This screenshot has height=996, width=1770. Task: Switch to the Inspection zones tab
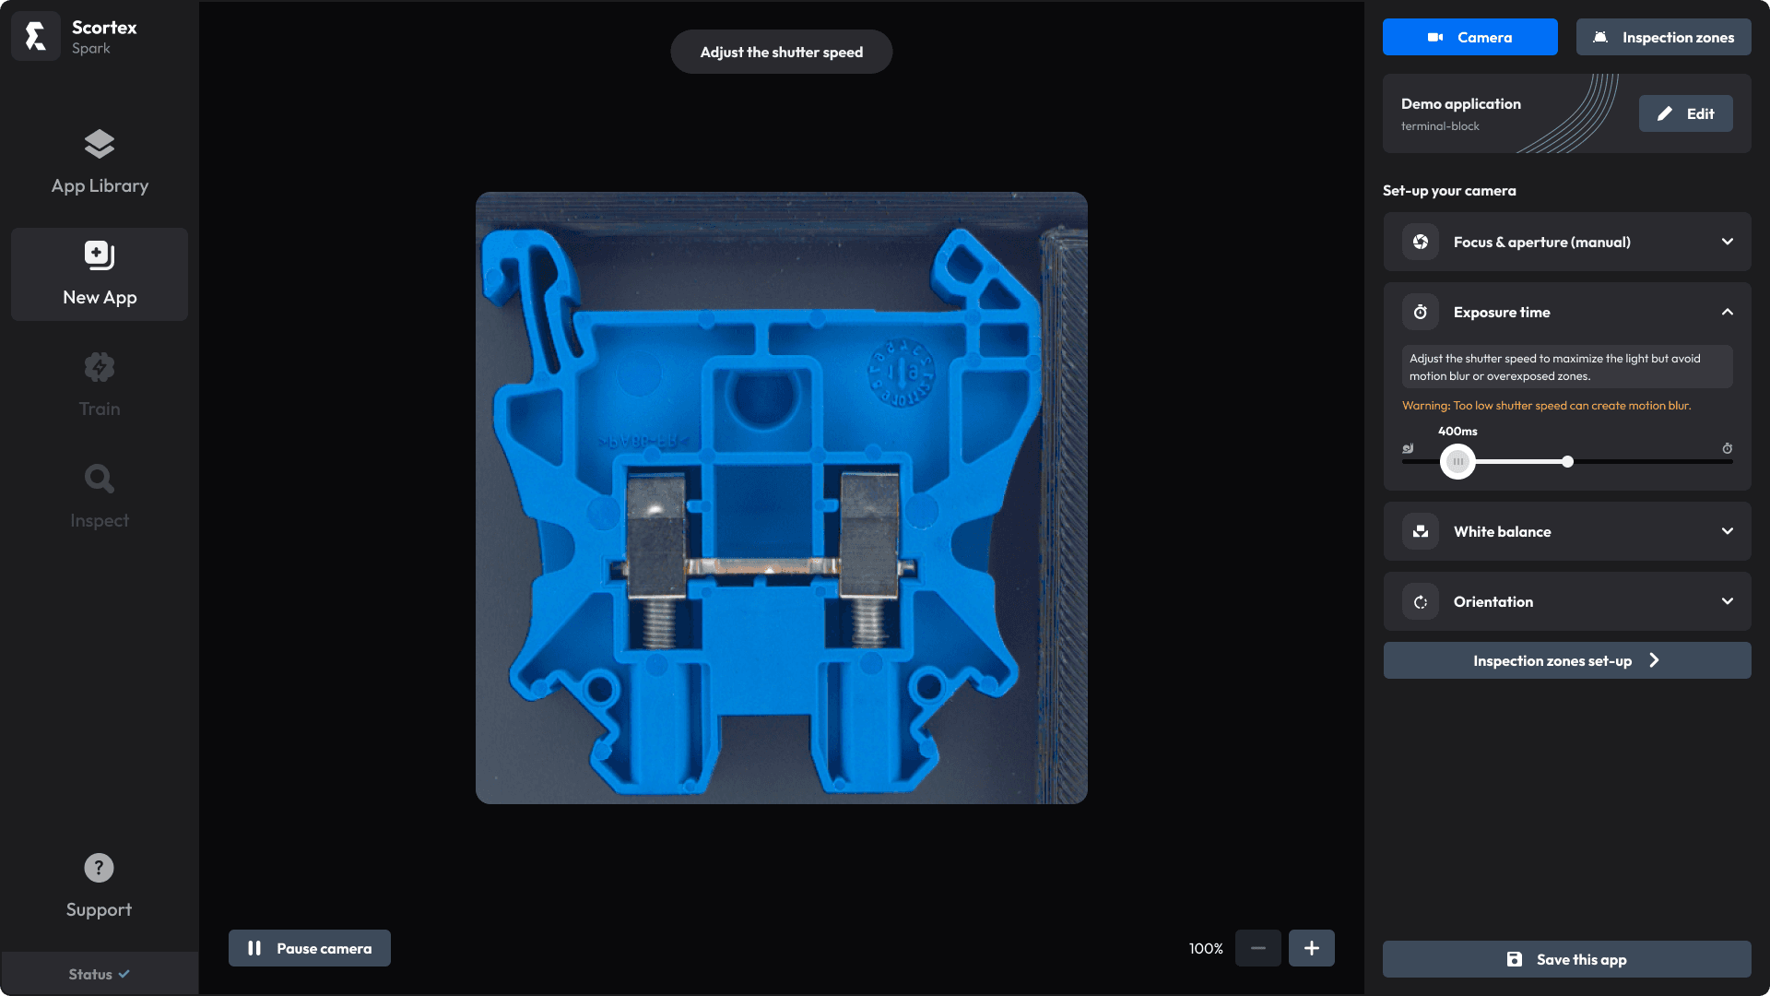(x=1664, y=38)
